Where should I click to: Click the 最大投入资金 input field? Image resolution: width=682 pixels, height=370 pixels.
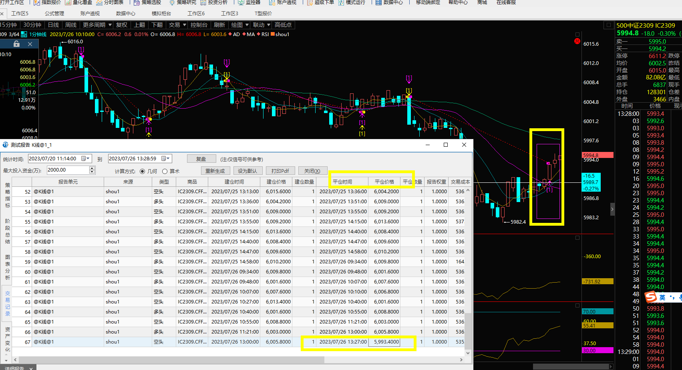68,170
